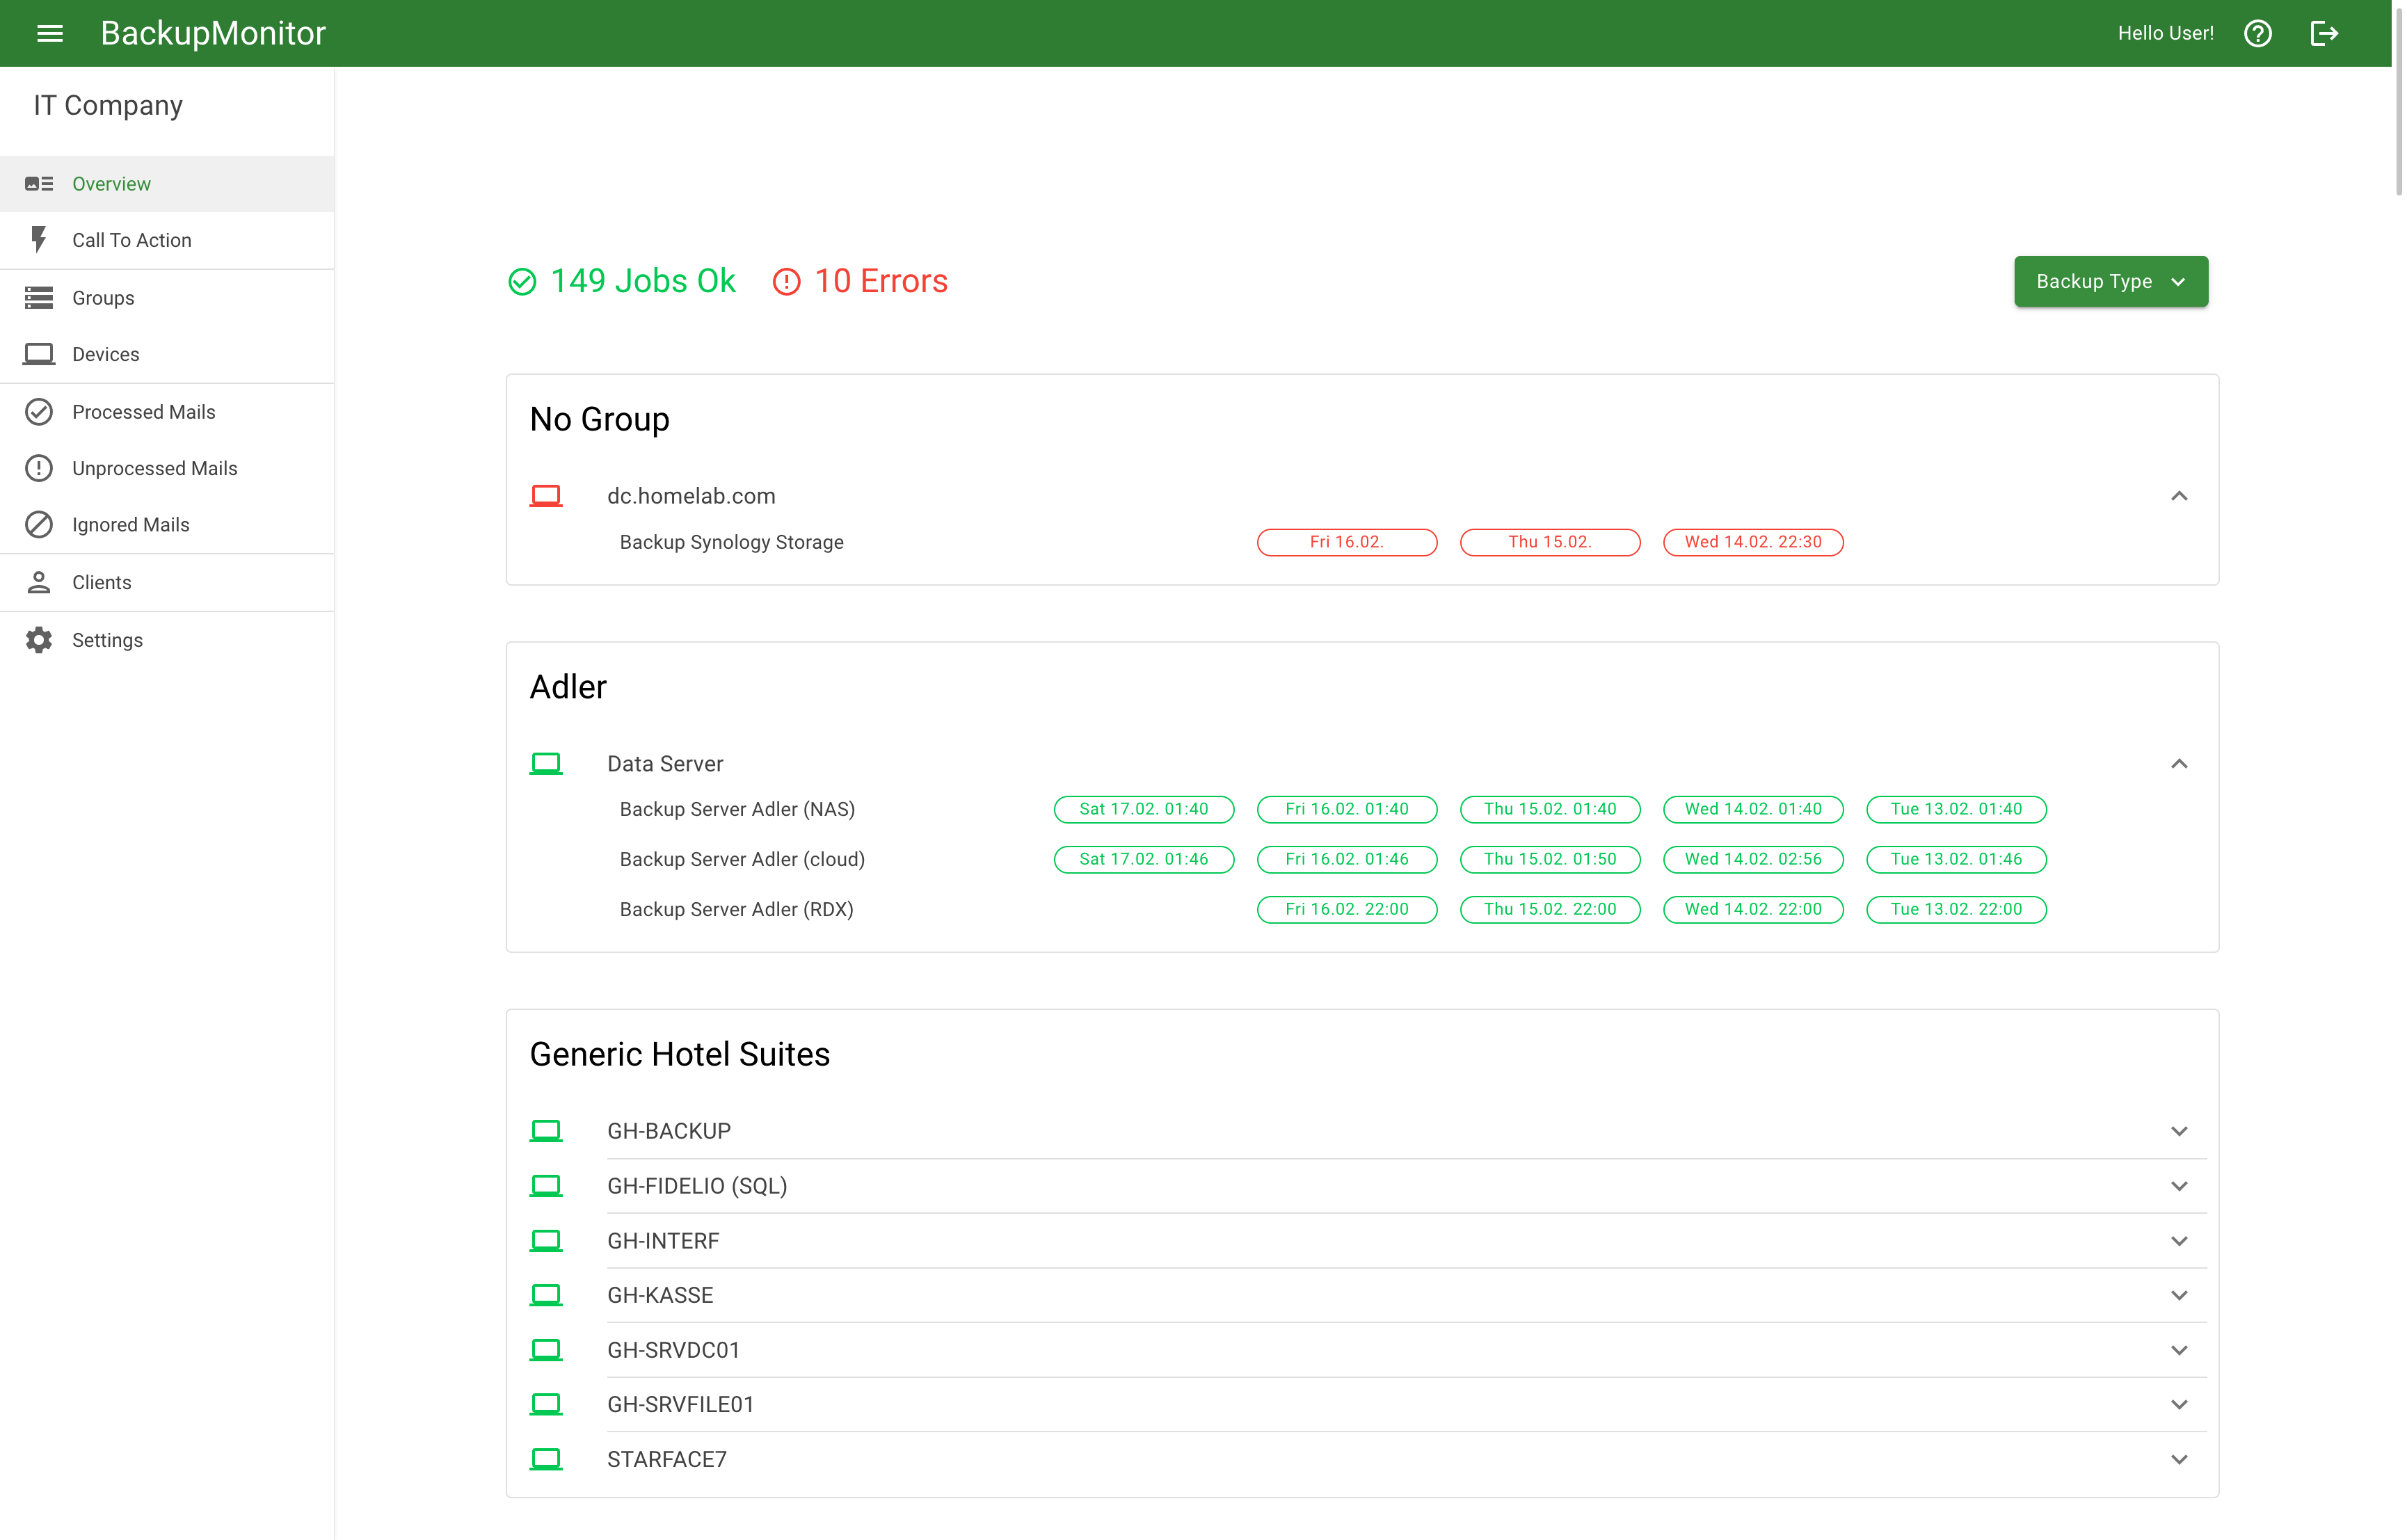Collapse the dc.homelab.com device section
This screenshot has width=2407, height=1540.
click(2179, 496)
